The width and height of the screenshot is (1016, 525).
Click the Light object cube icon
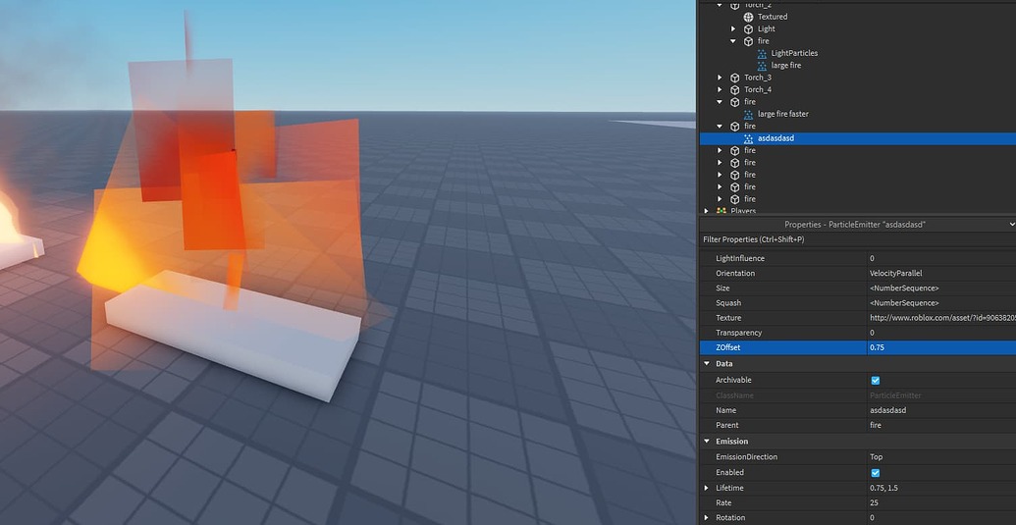click(x=749, y=29)
